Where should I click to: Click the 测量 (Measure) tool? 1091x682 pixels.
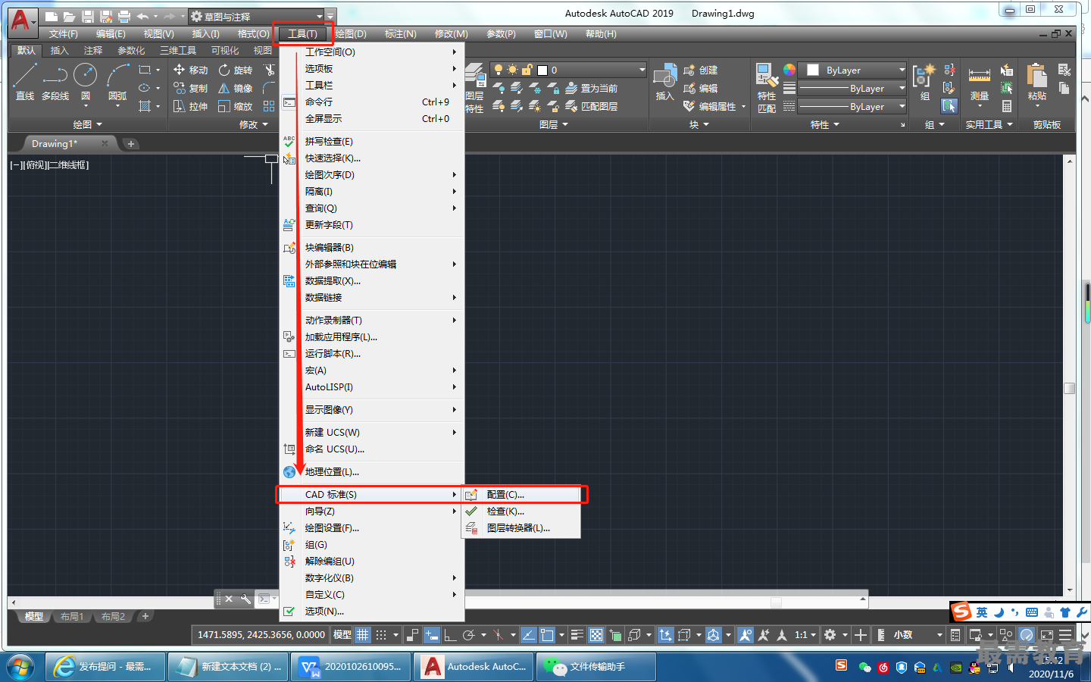tap(980, 83)
